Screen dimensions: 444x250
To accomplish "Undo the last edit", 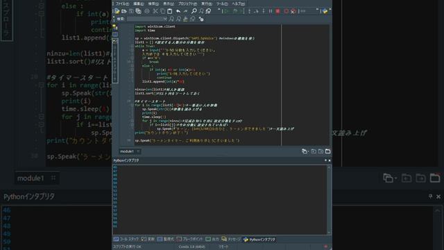I will click(178, 11).
